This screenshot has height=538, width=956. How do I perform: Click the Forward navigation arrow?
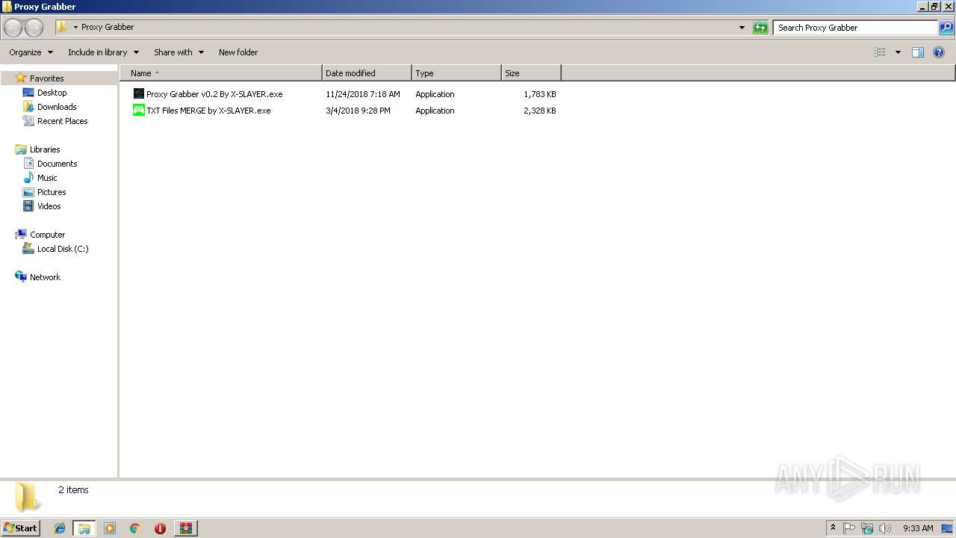tap(34, 28)
